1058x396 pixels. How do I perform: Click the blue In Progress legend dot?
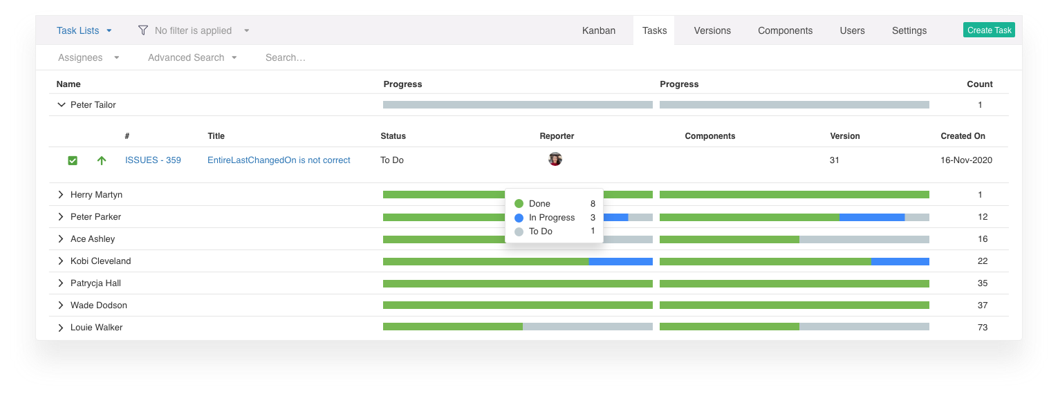point(519,218)
